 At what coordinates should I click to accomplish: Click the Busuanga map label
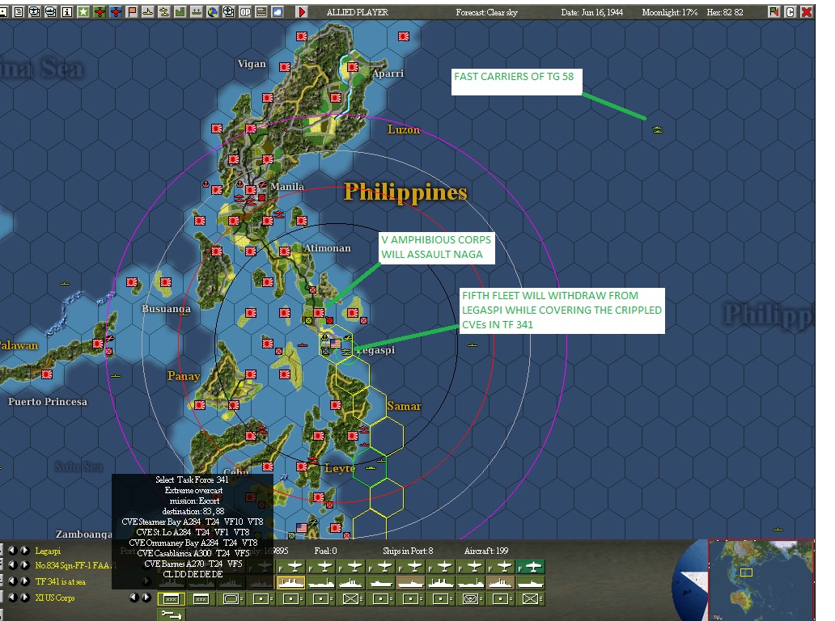coord(166,309)
